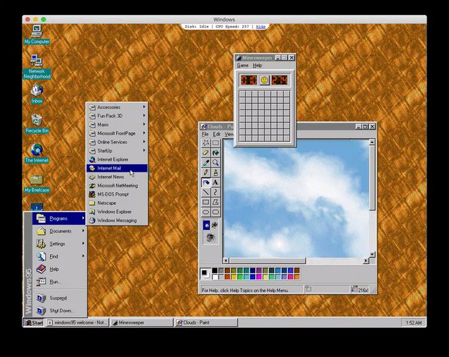
Task: Click the selected Airbrush tool
Action: 205,182
